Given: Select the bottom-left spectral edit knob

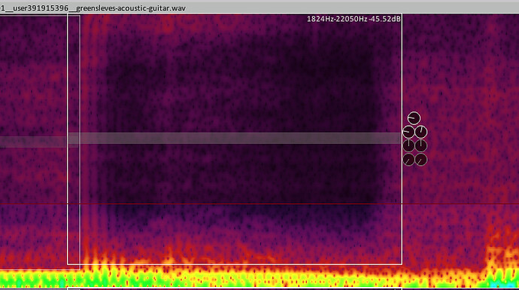Looking at the screenshot, I should tap(408, 160).
